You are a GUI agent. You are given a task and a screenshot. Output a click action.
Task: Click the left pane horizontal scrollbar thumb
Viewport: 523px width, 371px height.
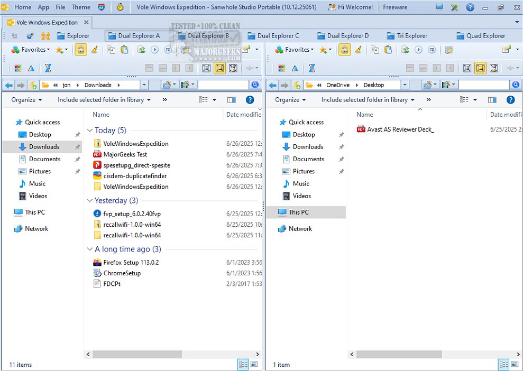(137, 354)
